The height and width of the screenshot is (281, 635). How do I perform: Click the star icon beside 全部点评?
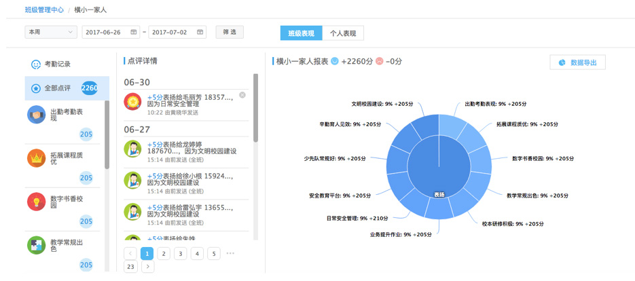coord(36,88)
